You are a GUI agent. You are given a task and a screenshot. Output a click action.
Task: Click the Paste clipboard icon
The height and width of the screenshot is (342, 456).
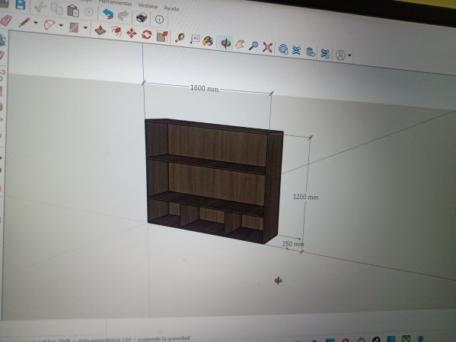pos(73,11)
